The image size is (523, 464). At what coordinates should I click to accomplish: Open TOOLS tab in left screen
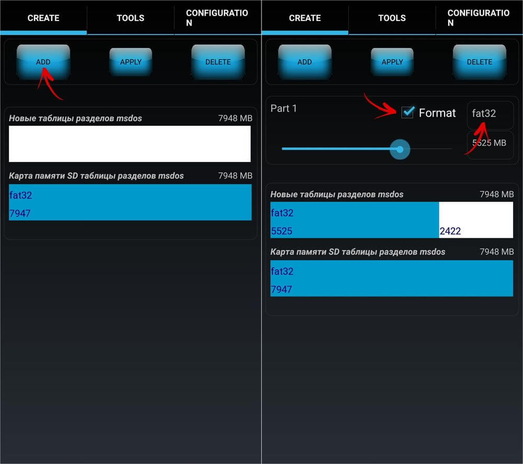point(130,18)
